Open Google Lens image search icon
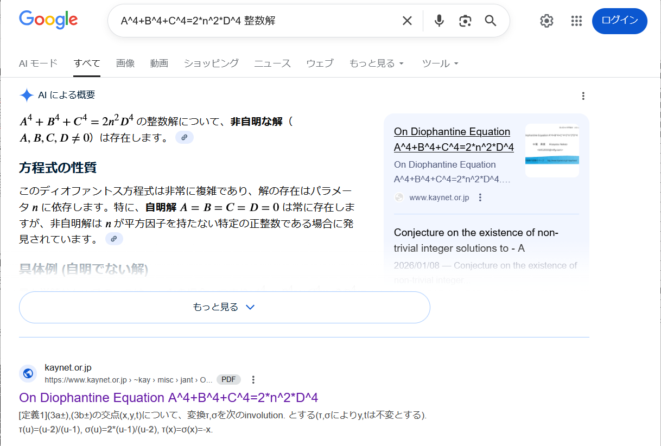 [465, 21]
